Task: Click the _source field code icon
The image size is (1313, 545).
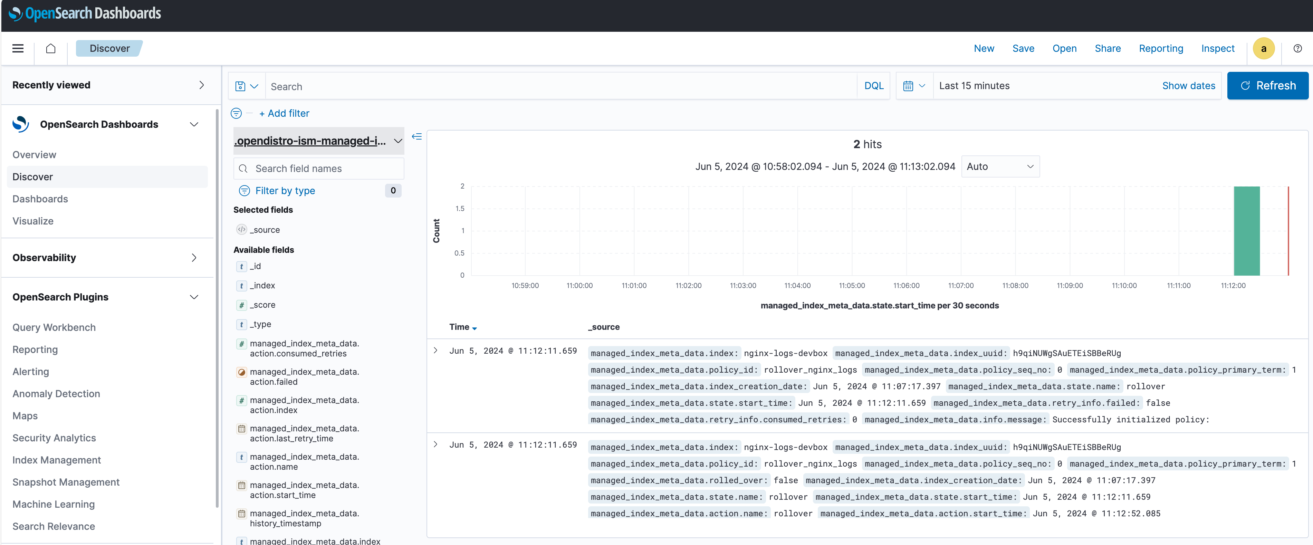Action: [x=242, y=230]
